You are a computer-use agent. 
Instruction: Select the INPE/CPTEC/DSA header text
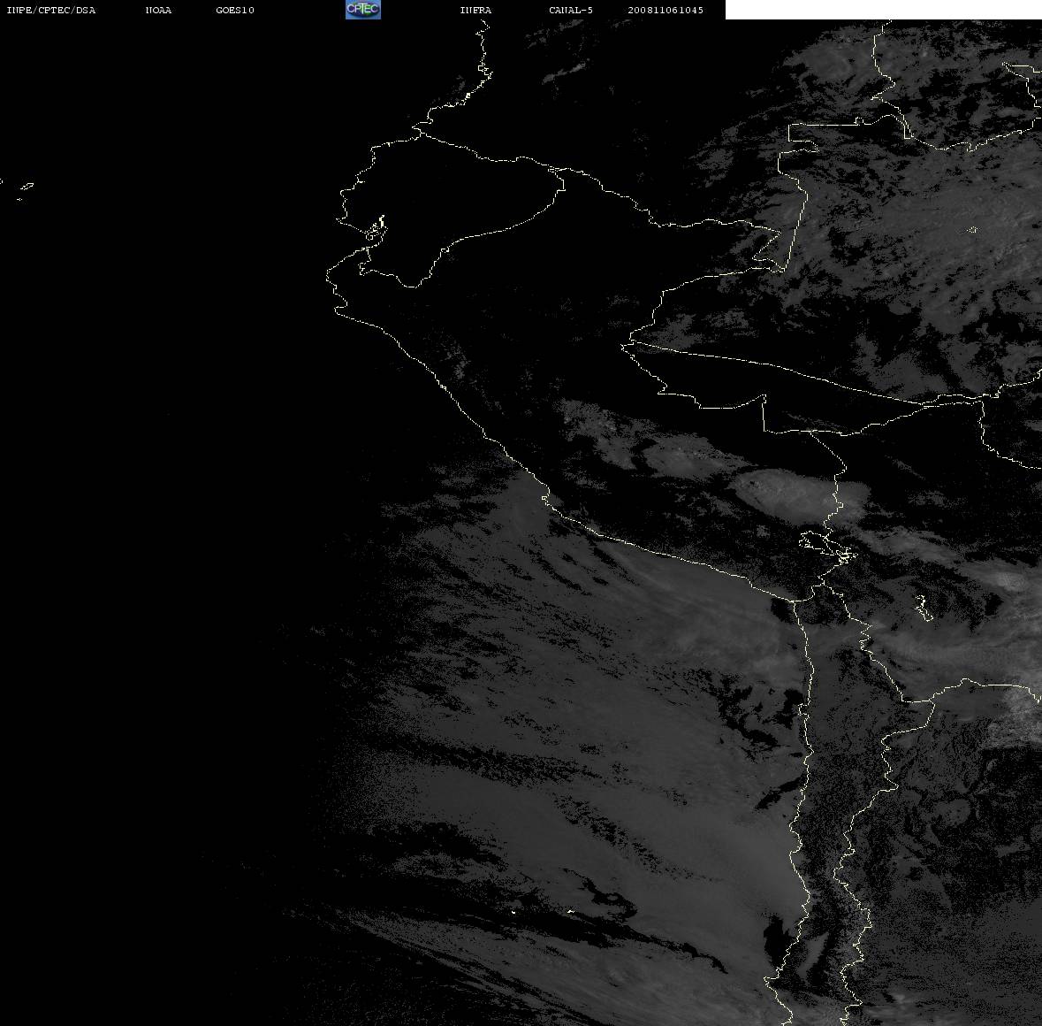[x=51, y=10]
